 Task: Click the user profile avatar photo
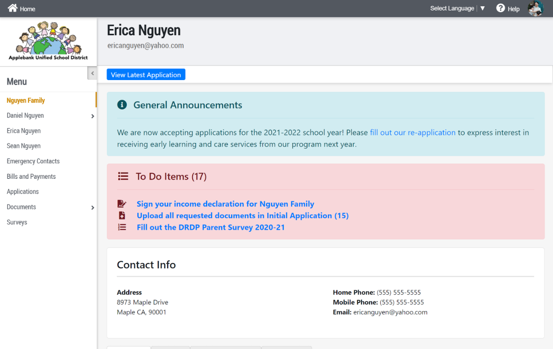pyautogui.click(x=536, y=8)
